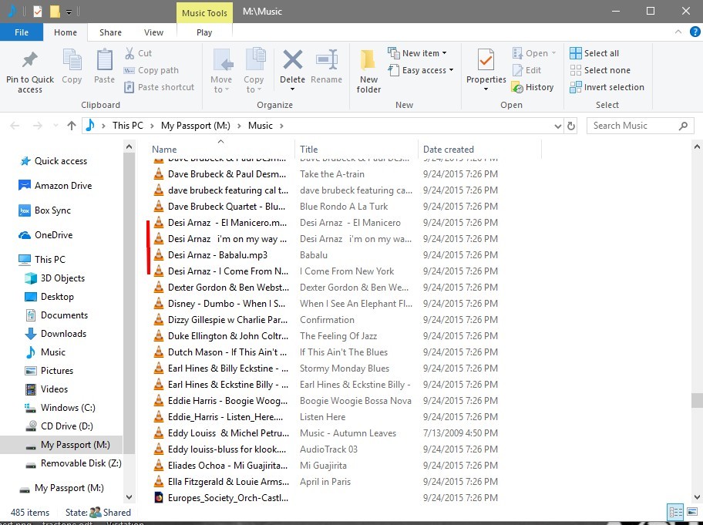Click Copy path in Clipboard group

point(152,70)
